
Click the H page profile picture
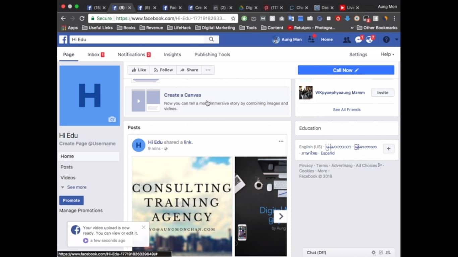[90, 96]
